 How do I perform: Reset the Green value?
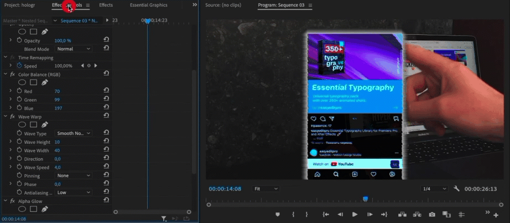(x=106, y=99)
